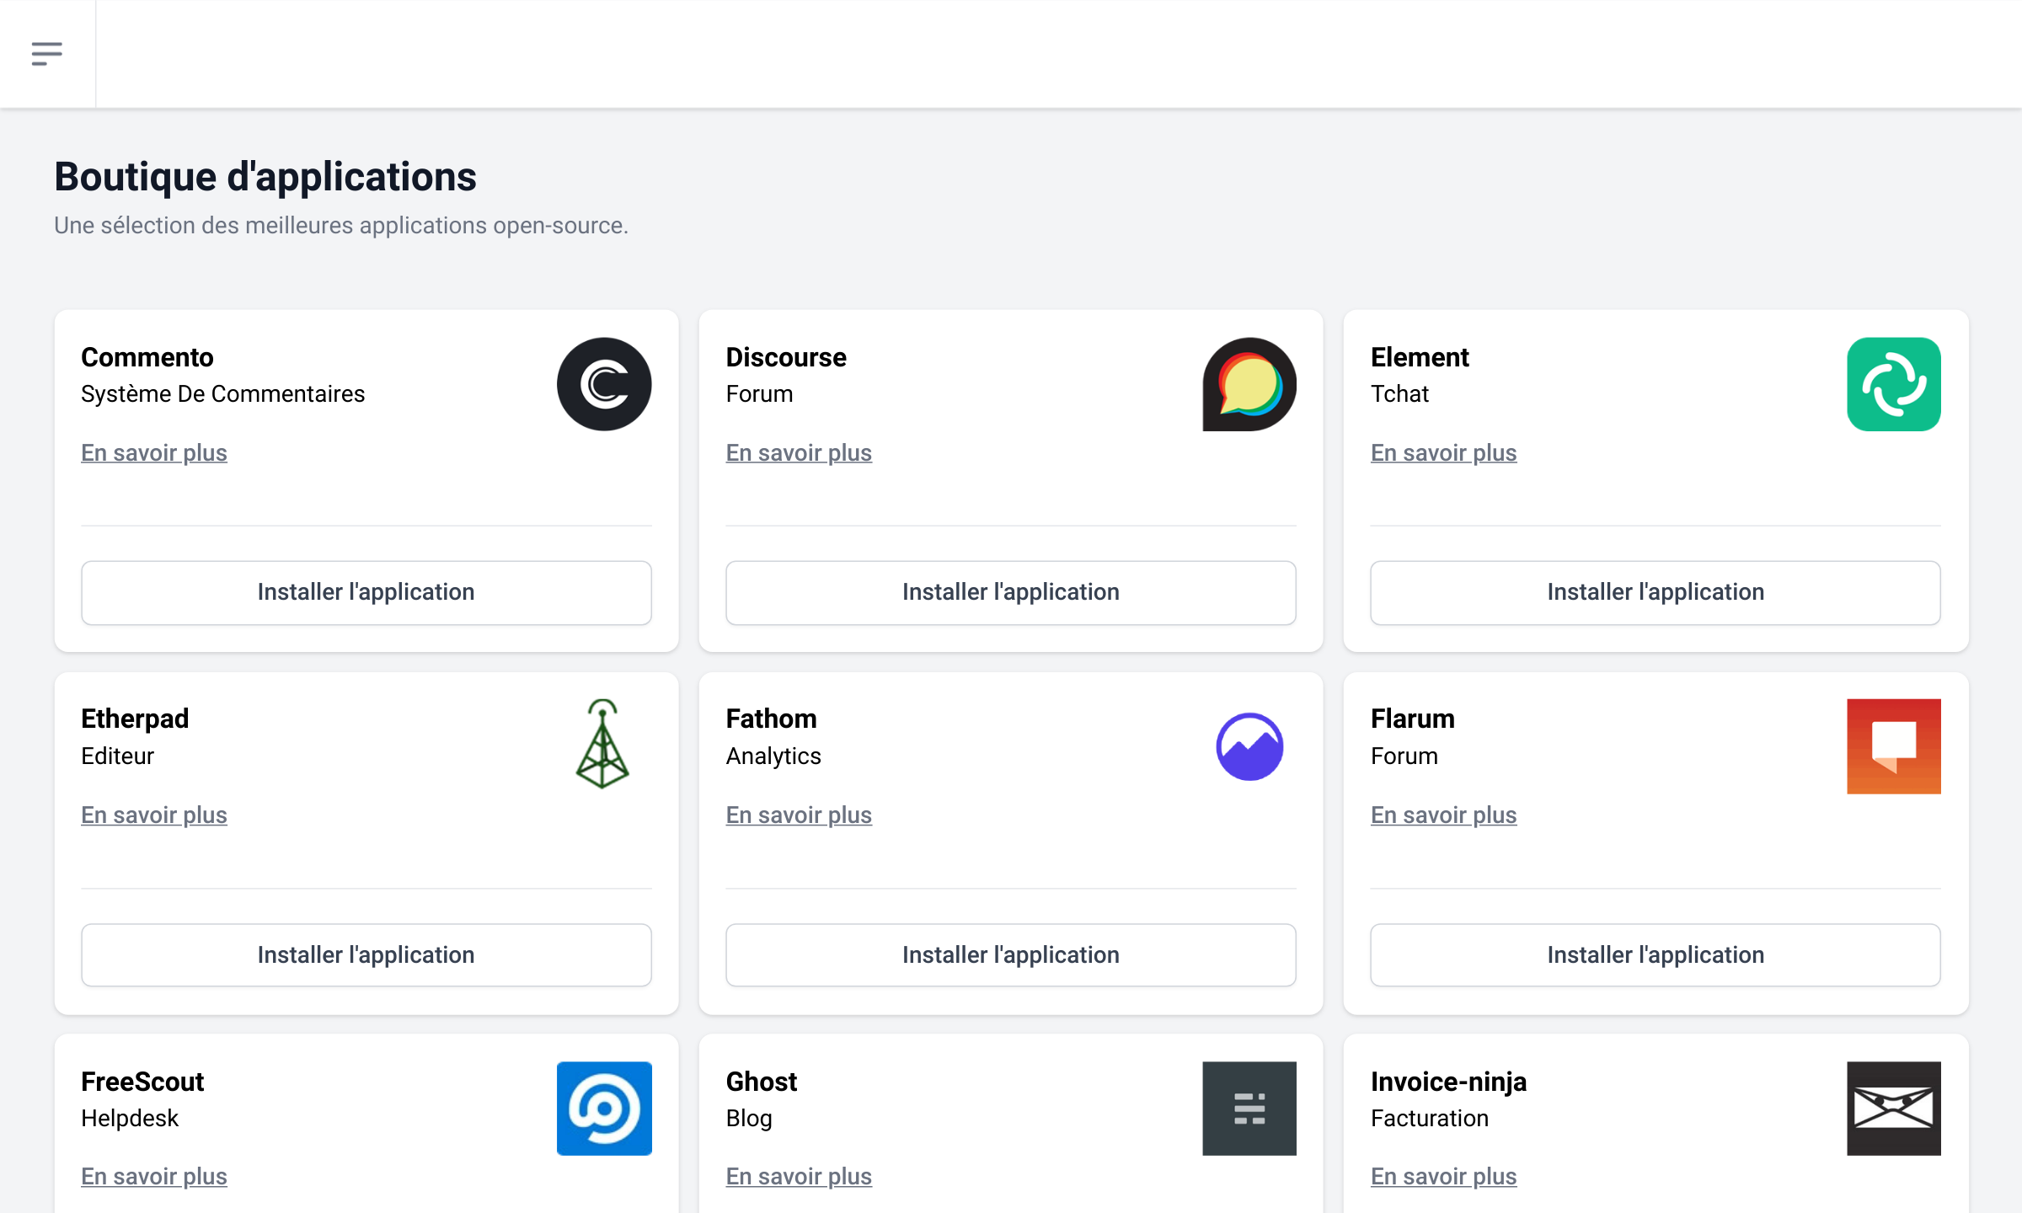This screenshot has height=1213, width=2022.
Task: Click the Discourse speech bubble logo
Action: pyautogui.click(x=1249, y=384)
